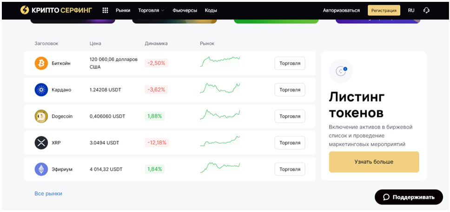Click the Динамика column header
This screenshot has width=450, height=212.
[156, 44]
